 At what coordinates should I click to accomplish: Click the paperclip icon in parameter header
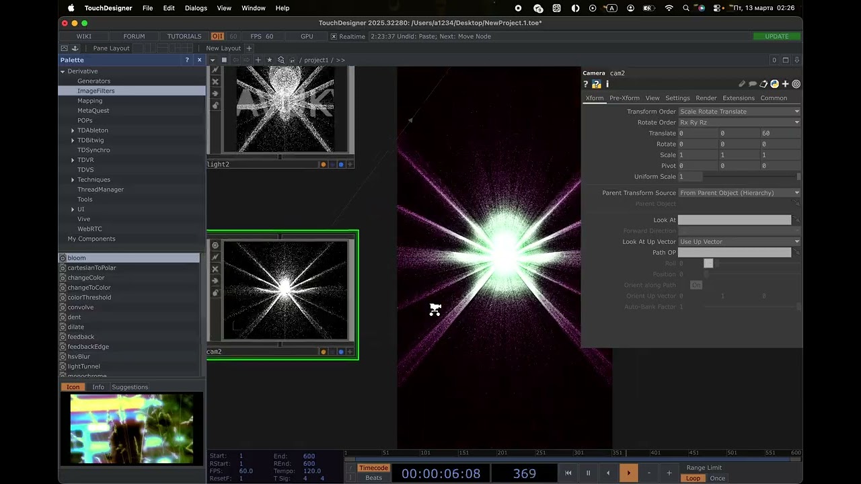coord(742,84)
